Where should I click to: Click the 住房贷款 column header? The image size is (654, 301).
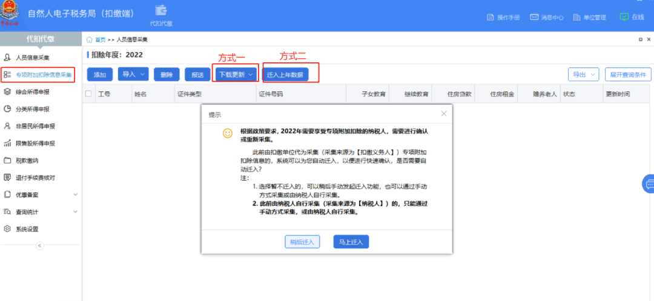point(454,94)
